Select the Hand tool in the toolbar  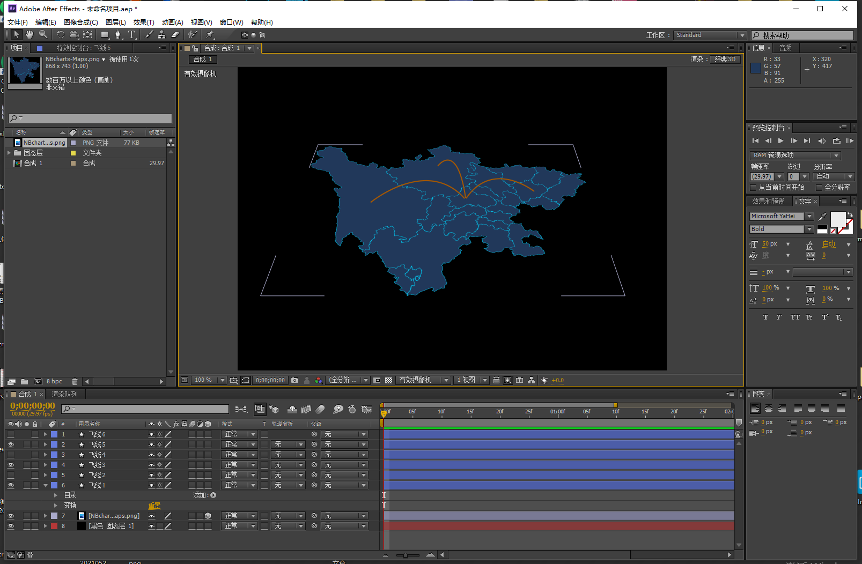tap(30, 34)
